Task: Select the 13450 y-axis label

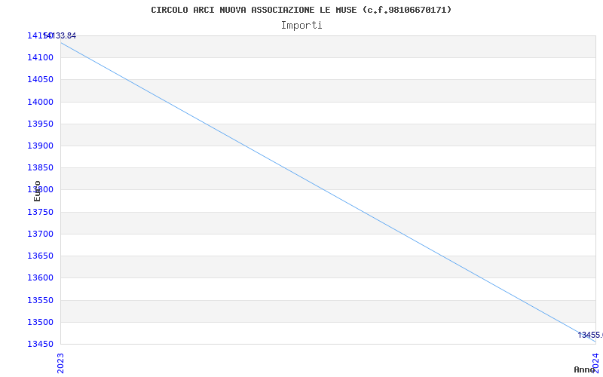Action: tap(40, 344)
